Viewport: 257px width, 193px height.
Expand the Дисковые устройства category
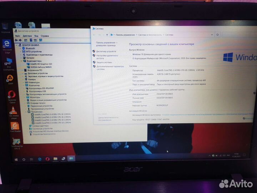click(22, 73)
